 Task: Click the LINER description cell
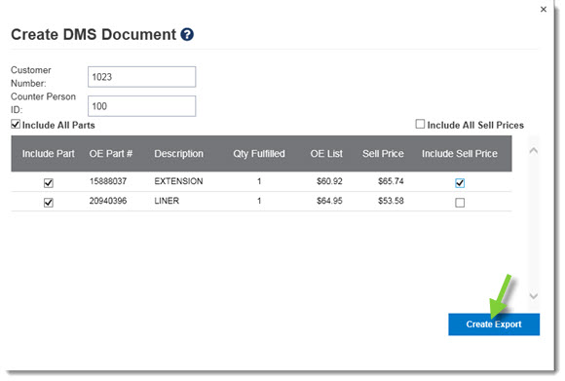pos(167,201)
